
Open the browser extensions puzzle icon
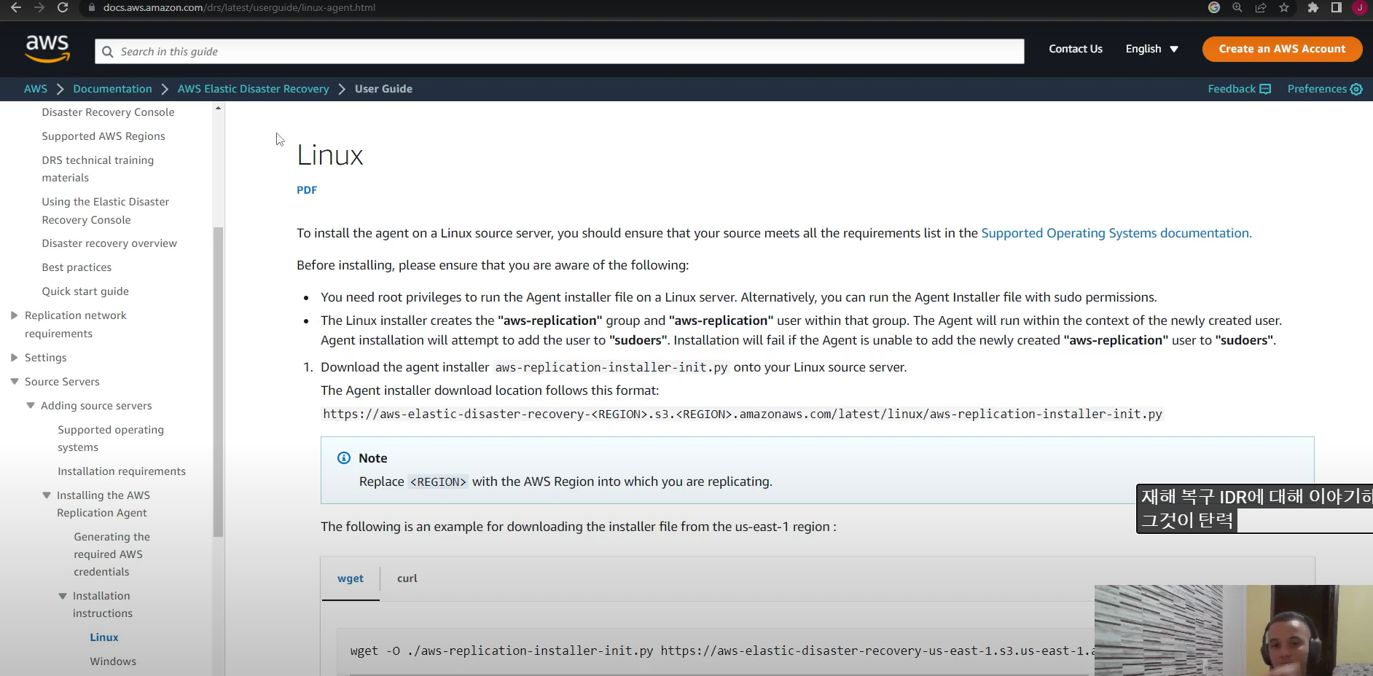tap(1313, 7)
